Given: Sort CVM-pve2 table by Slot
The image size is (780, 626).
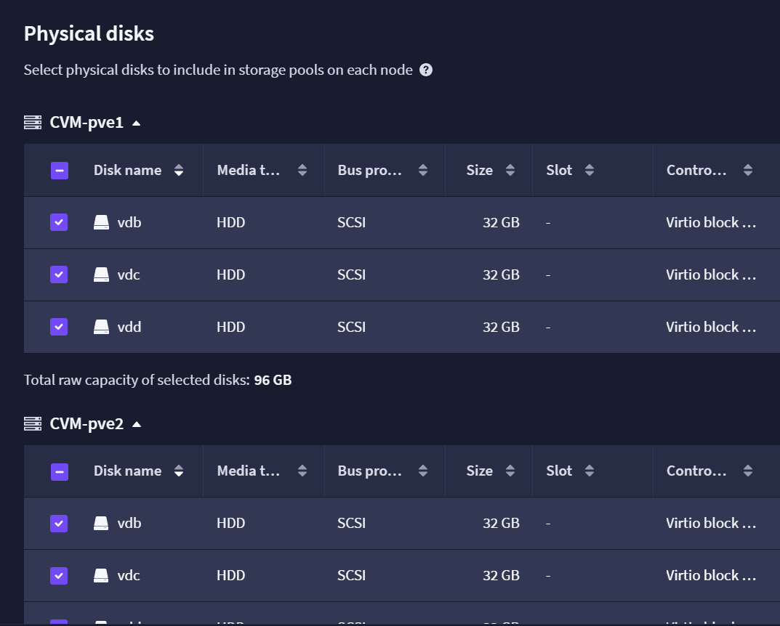Looking at the screenshot, I should (x=590, y=471).
